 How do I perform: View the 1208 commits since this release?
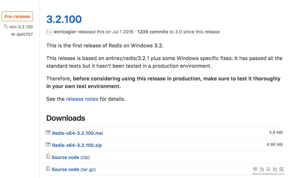point(153,32)
